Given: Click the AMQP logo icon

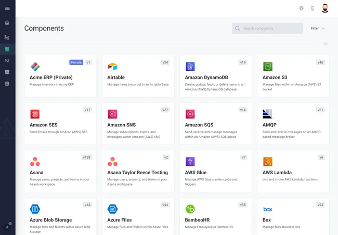Looking at the screenshot, I should (x=267, y=114).
